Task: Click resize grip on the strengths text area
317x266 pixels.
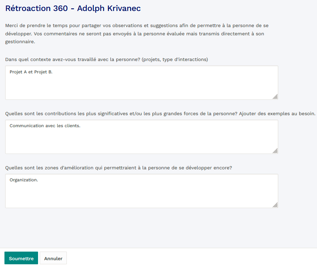Action: pyautogui.click(x=275, y=151)
